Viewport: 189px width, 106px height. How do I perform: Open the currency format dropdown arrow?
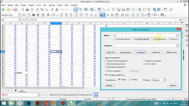pyautogui.click(x=105, y=15)
